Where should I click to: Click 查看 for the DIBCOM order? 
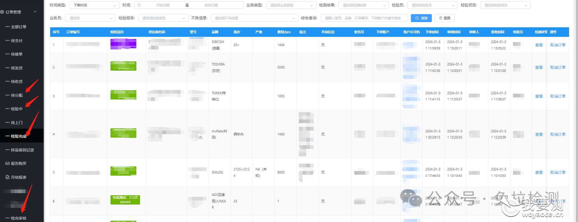(x=539, y=45)
